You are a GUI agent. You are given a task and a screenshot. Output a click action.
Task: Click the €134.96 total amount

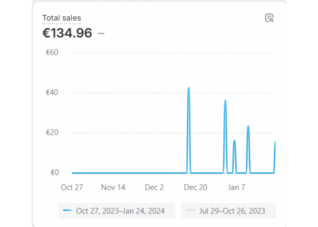(x=67, y=33)
